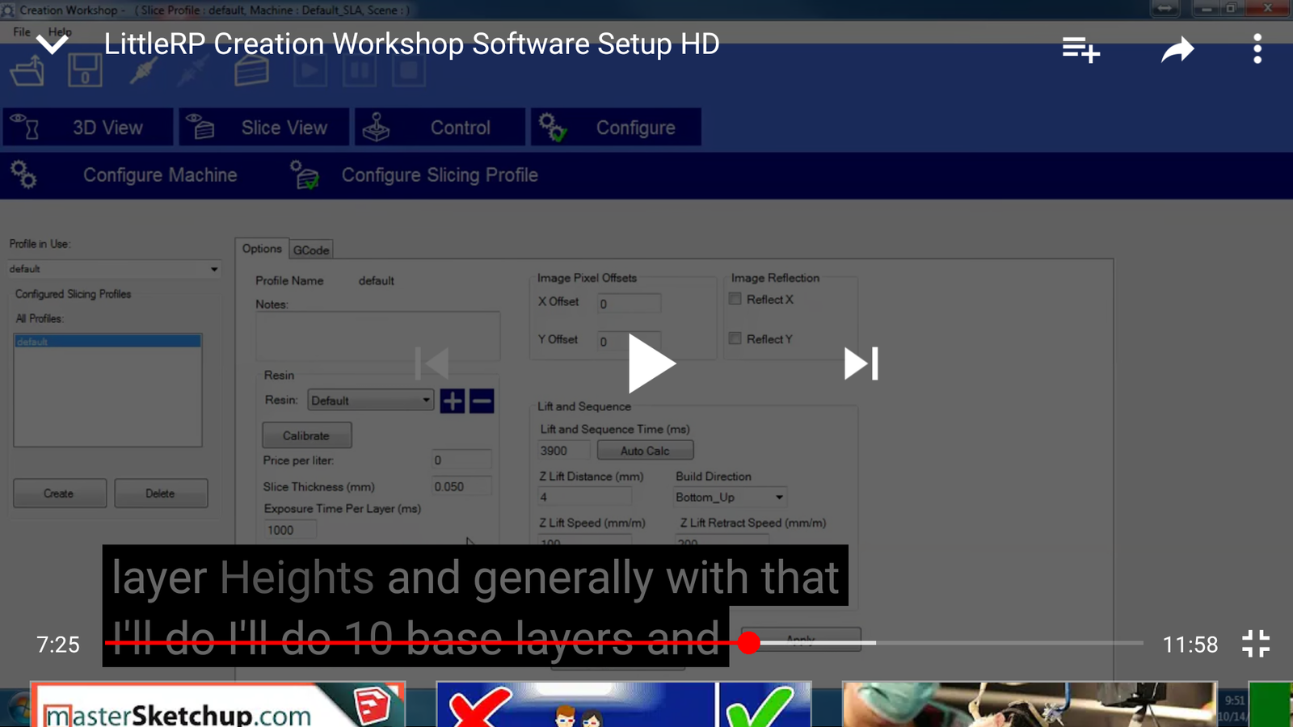This screenshot has height=727, width=1293.
Task: Click the Z Lift Distance field
Action: pos(585,497)
